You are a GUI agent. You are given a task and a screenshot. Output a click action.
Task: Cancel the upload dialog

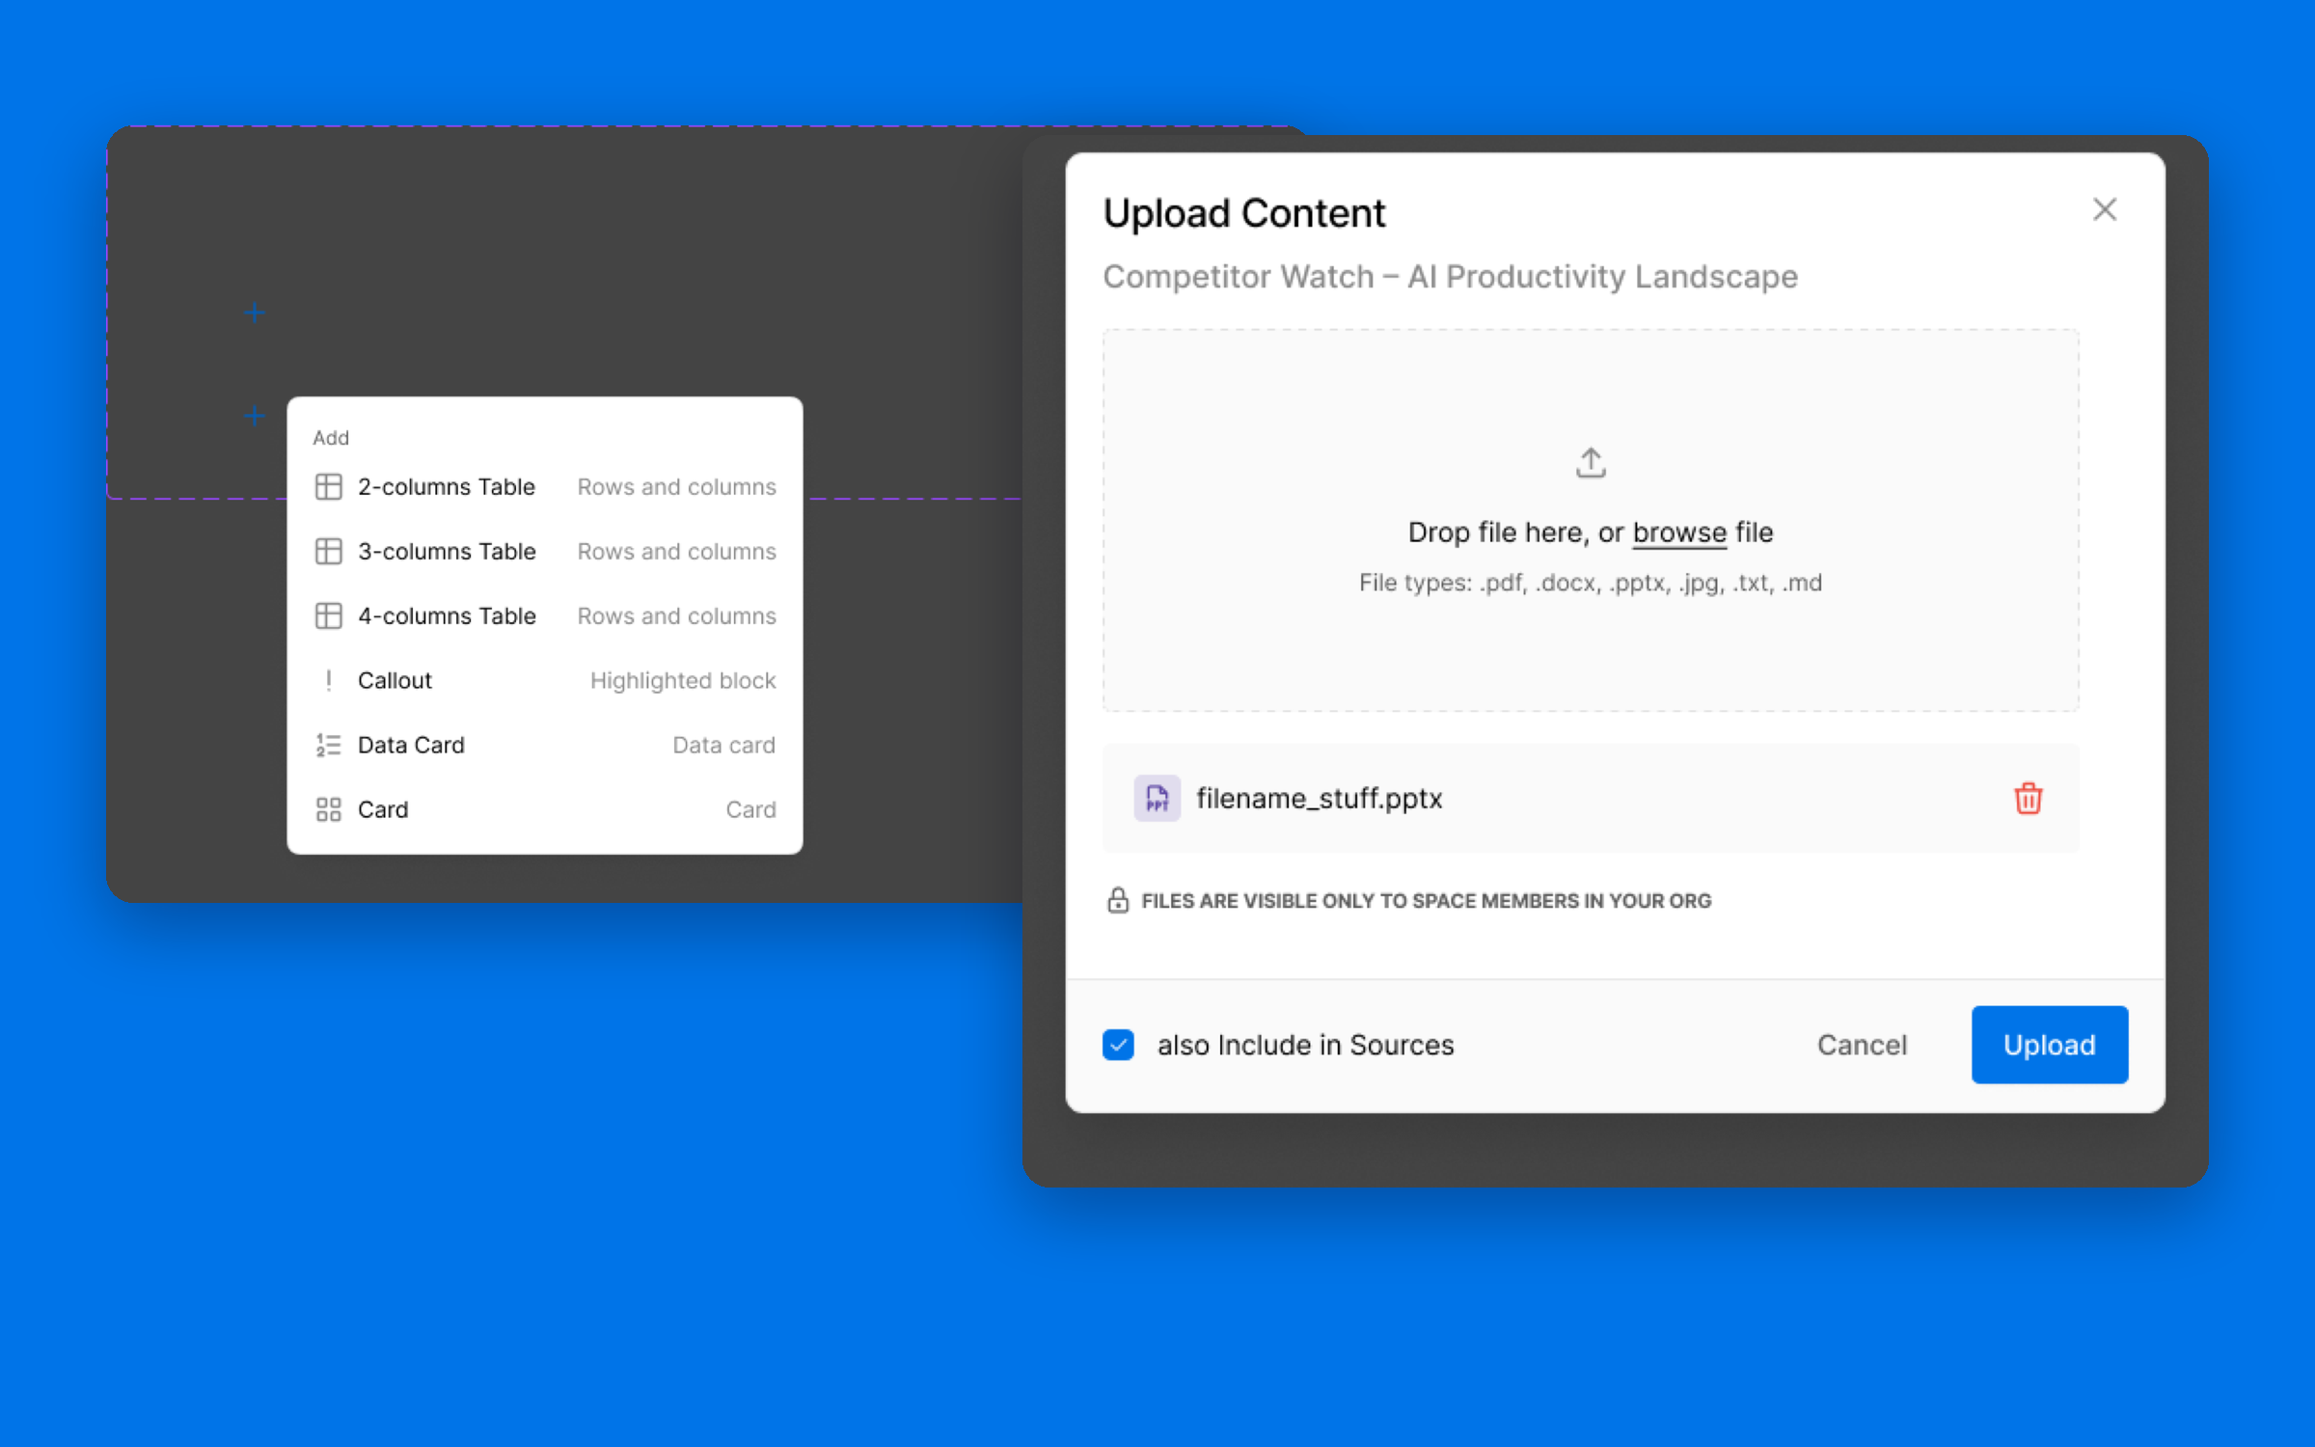click(1862, 1045)
